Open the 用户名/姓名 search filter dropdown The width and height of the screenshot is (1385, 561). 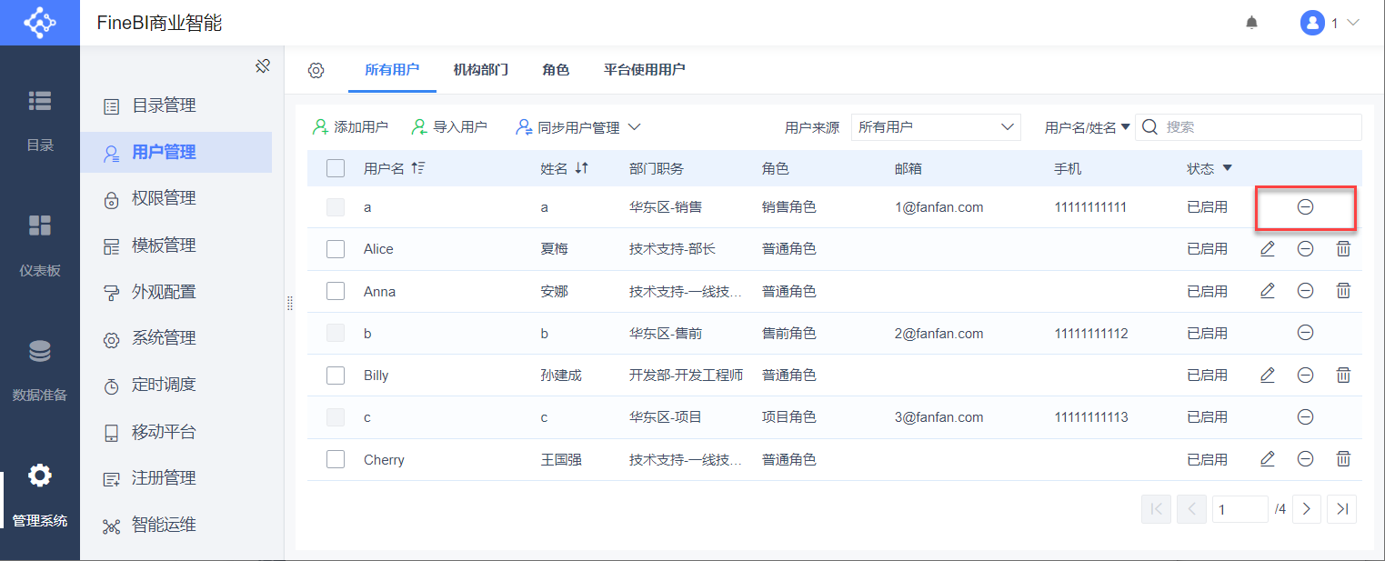1087,127
